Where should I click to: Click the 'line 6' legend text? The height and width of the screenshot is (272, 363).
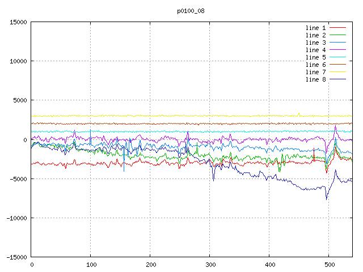[315, 65]
